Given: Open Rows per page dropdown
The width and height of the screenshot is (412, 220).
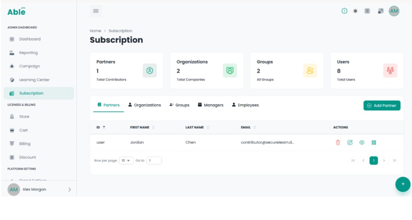Looking at the screenshot, I should (126, 161).
